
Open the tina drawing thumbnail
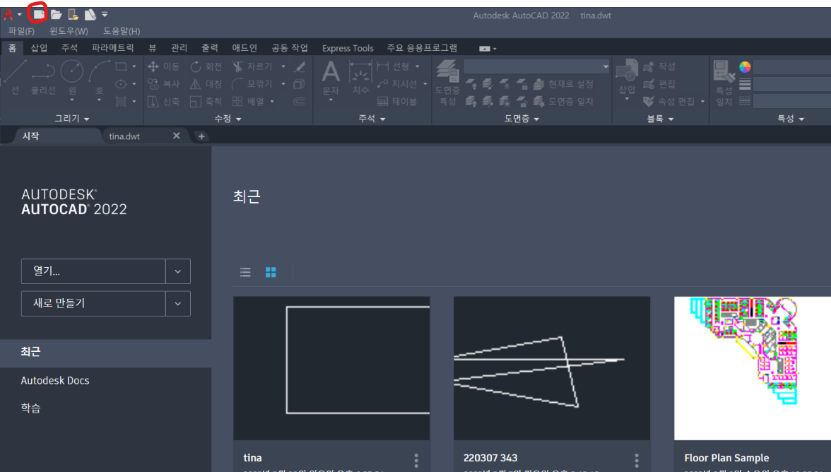(332, 368)
